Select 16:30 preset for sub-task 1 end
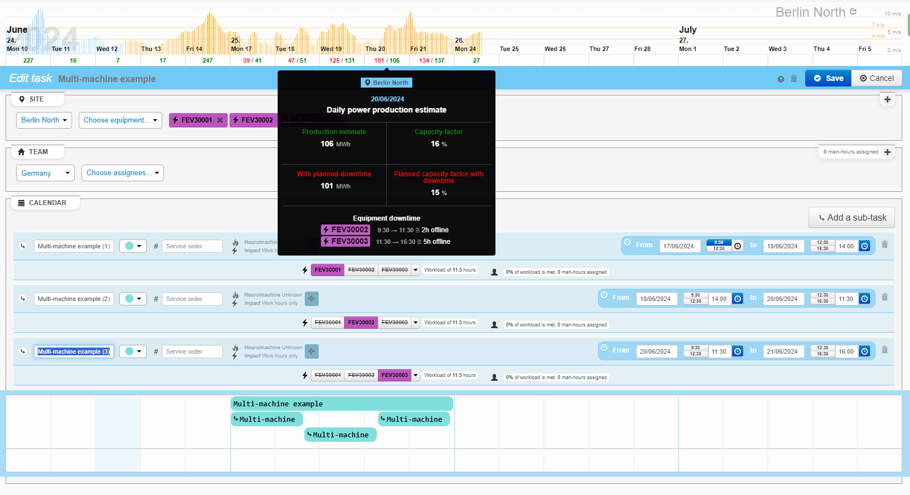 (822, 249)
